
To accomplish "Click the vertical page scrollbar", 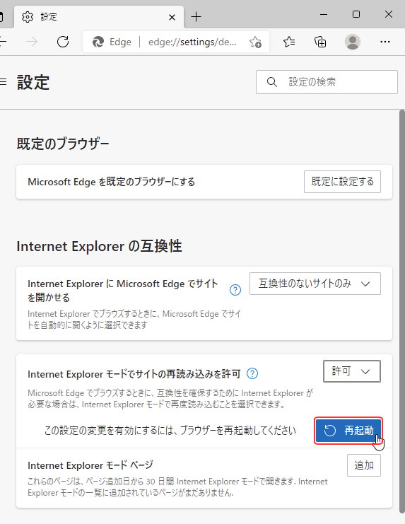I will tap(402, 310).
